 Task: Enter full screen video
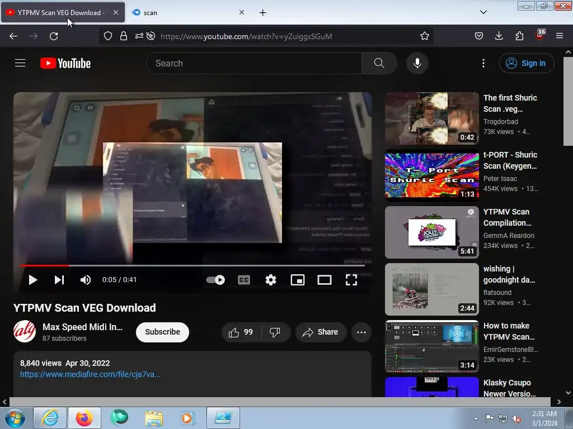pyautogui.click(x=351, y=280)
